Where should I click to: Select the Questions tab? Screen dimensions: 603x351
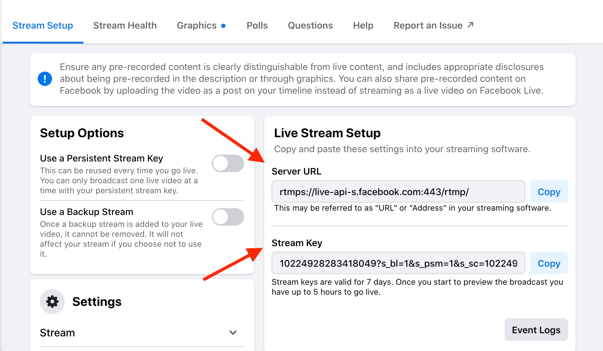[310, 26]
